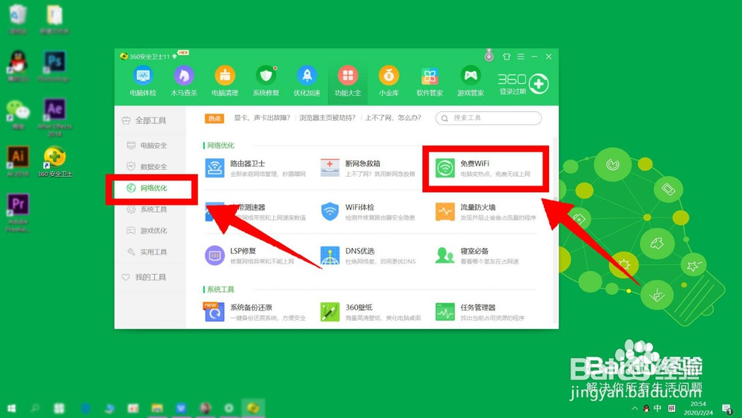Open 路由器卫士 tool

[x=255, y=168]
